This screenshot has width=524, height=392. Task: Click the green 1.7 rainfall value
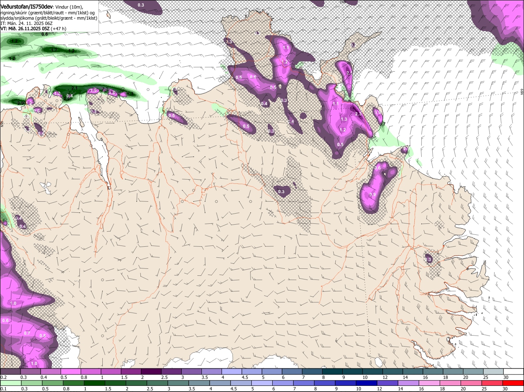(x=54, y=50)
